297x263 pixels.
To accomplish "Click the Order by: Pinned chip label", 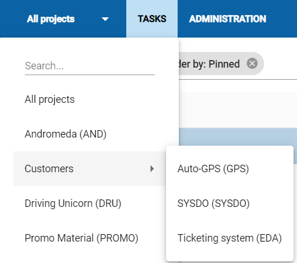I will pos(209,64).
